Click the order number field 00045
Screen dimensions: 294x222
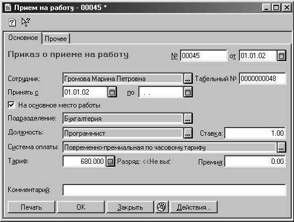(203, 56)
